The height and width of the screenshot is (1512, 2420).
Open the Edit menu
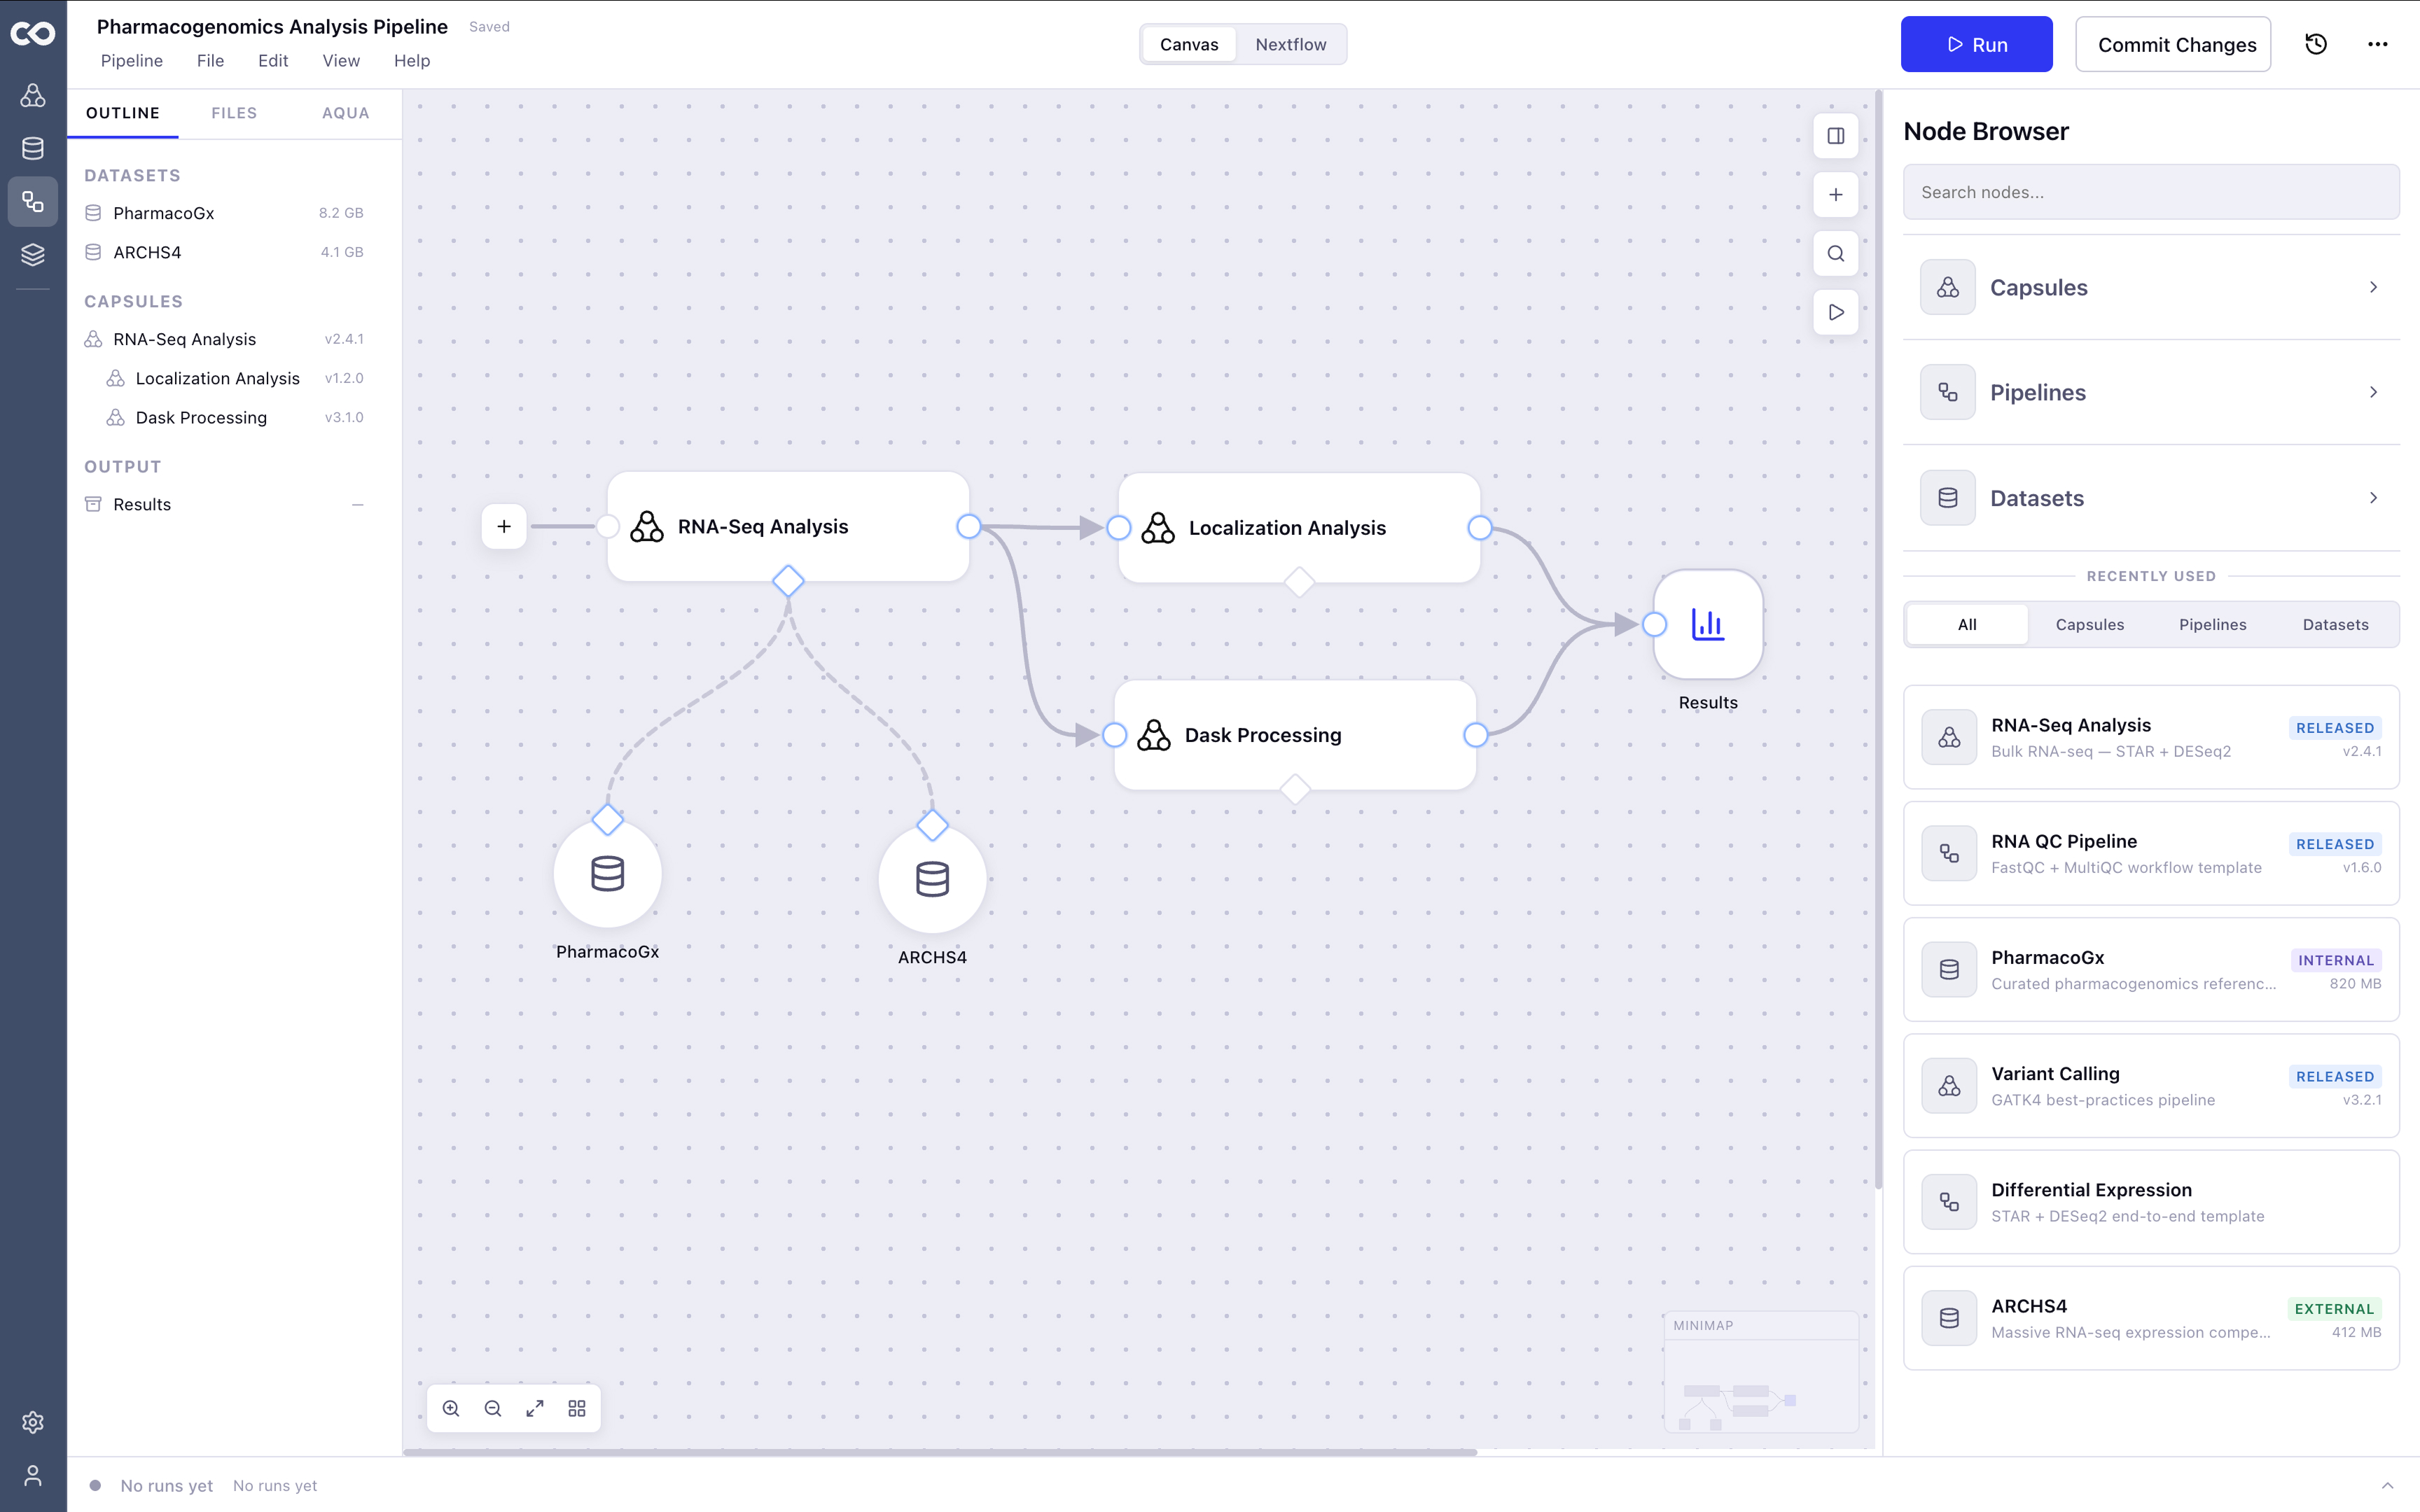click(272, 61)
